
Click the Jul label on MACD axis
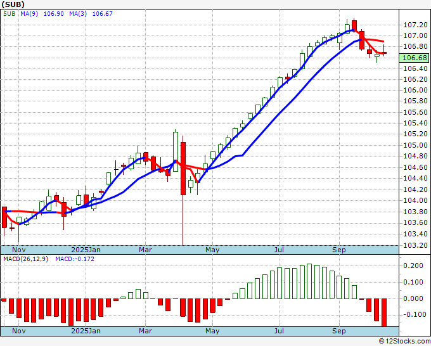coord(279,331)
